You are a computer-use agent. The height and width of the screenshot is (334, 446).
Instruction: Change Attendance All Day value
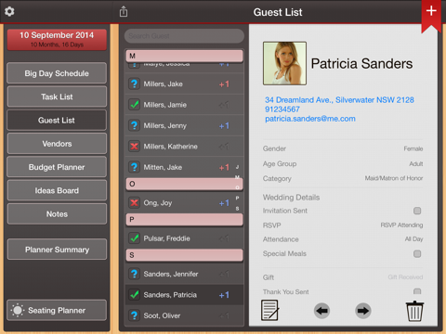pyautogui.click(x=413, y=239)
